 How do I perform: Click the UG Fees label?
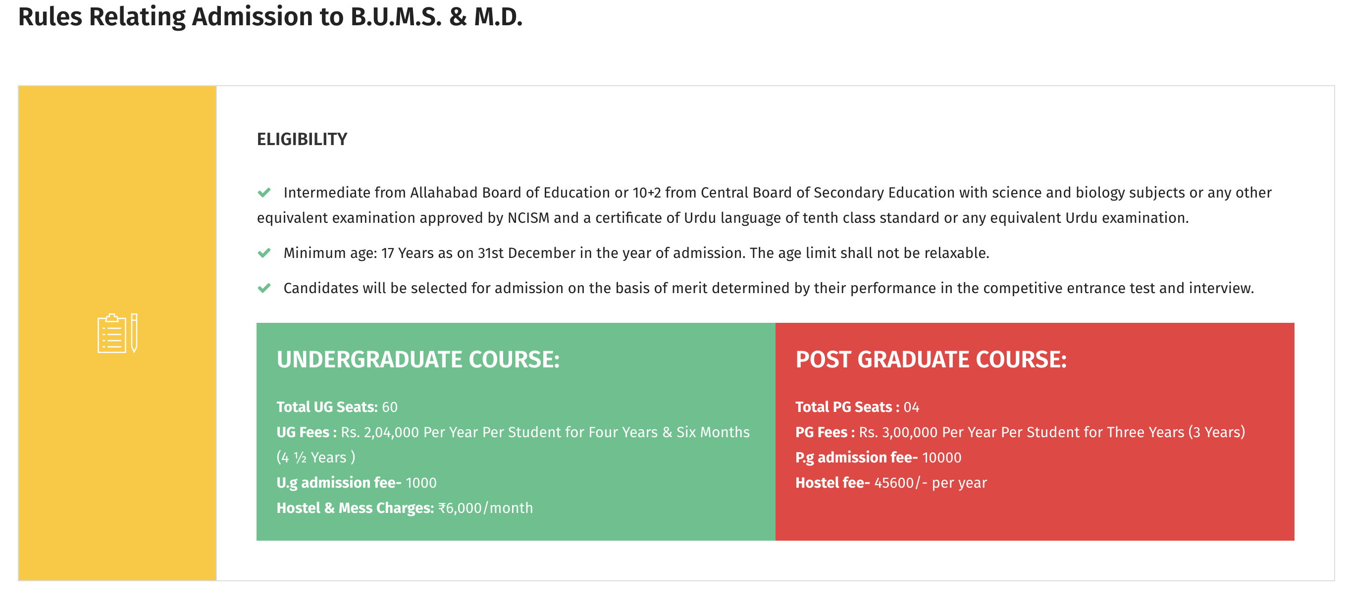click(306, 432)
